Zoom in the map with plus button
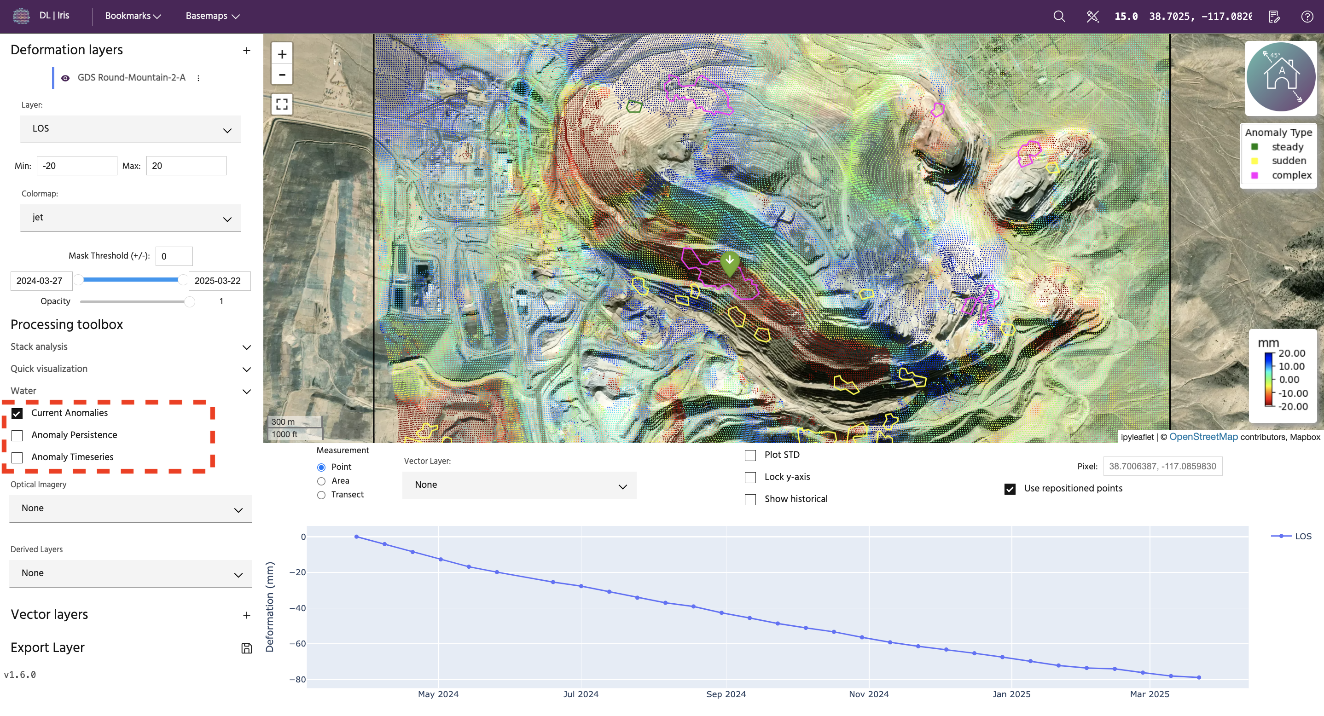Image resolution: width=1324 pixels, height=716 pixels. (x=282, y=54)
